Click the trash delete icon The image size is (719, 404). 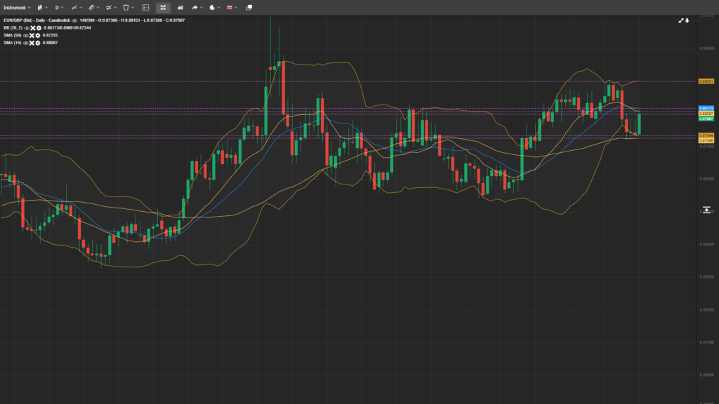[126, 7]
